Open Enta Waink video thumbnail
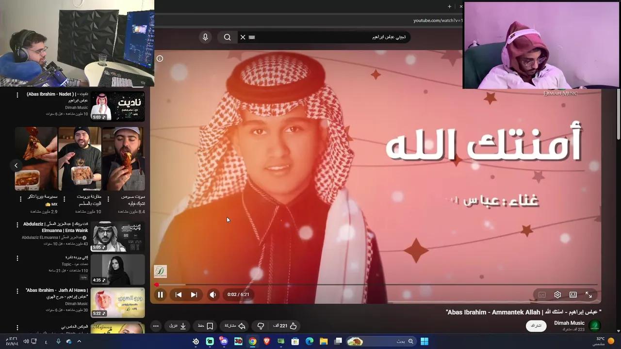The width and height of the screenshot is (621, 349). (x=117, y=236)
